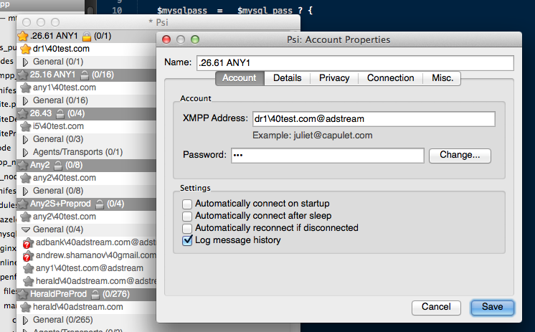Image resolution: width=535 pixels, height=332 pixels.
Task: Open the Privacy tab
Action: 334,78
